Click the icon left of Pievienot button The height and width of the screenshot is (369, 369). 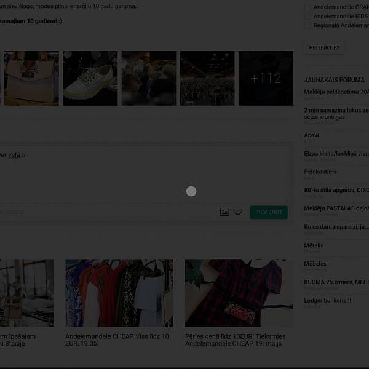point(238,212)
